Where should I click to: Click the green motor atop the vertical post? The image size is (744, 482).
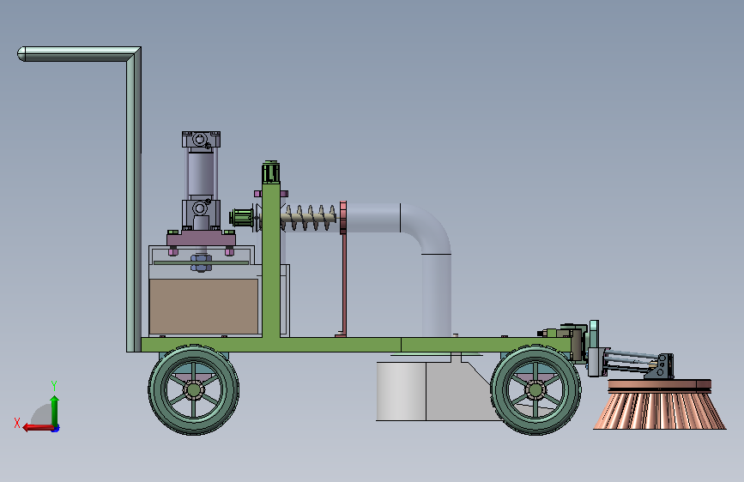click(x=271, y=172)
